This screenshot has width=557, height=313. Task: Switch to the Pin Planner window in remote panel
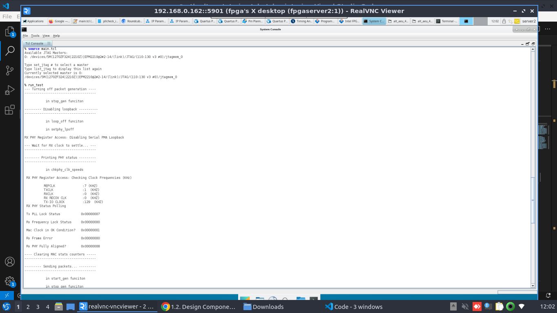[x=253, y=21]
